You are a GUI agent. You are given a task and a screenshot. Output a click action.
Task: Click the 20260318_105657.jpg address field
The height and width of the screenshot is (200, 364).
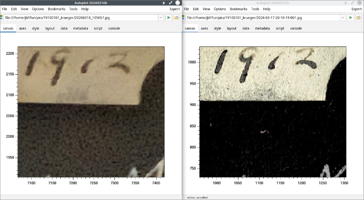pos(79,18)
